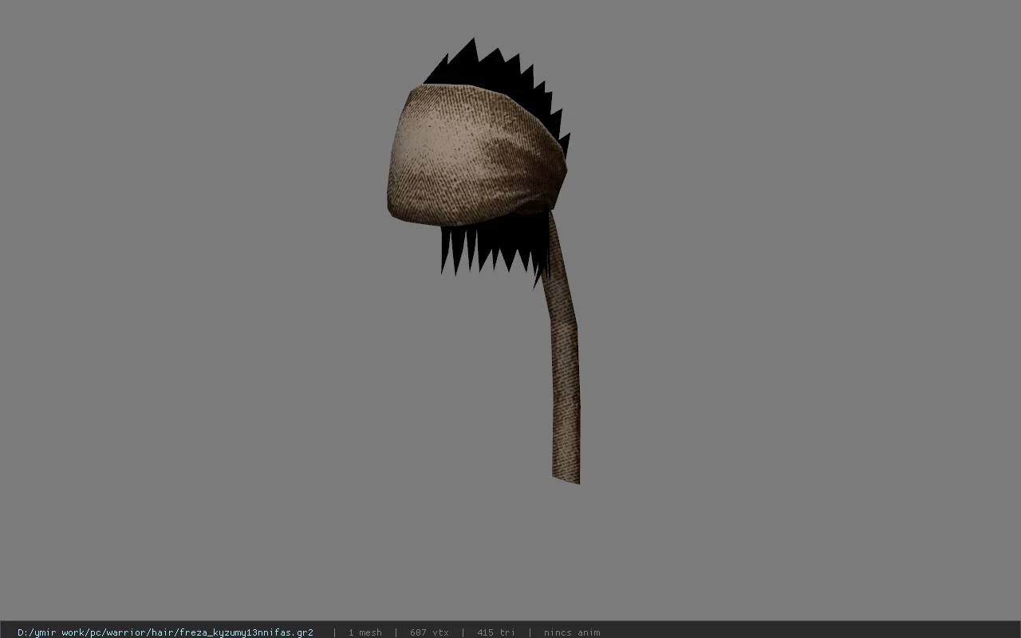Click the '1 mesh' status entry
This screenshot has width=1021, height=638.
point(365,632)
